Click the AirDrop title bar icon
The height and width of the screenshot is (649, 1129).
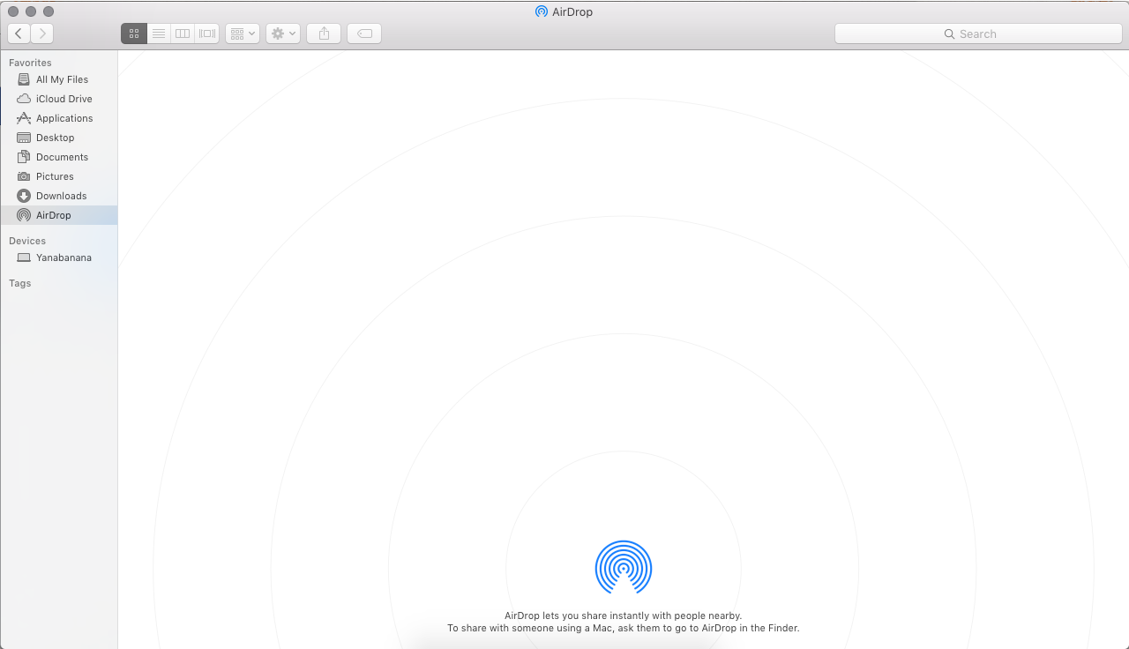click(x=542, y=11)
